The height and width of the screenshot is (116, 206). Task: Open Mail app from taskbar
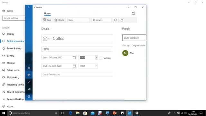[92, 113]
